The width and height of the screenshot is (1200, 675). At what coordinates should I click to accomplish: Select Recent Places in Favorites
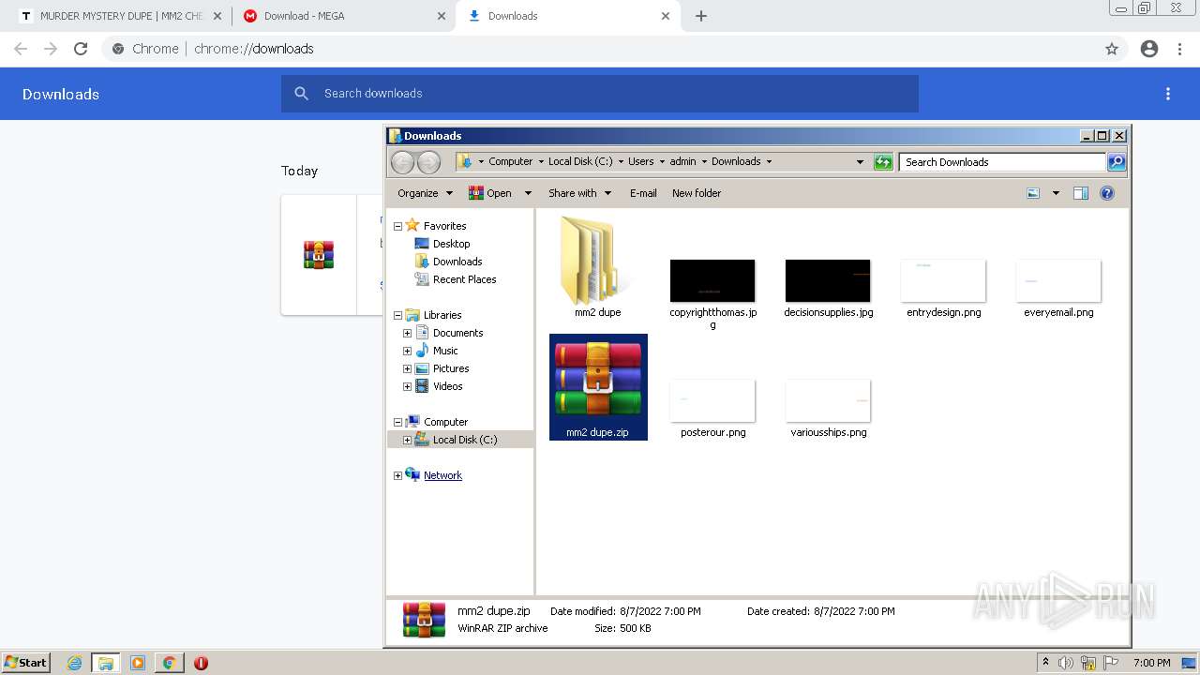464,279
